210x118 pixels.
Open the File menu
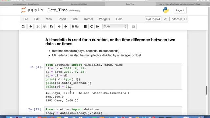(x=26, y=19)
